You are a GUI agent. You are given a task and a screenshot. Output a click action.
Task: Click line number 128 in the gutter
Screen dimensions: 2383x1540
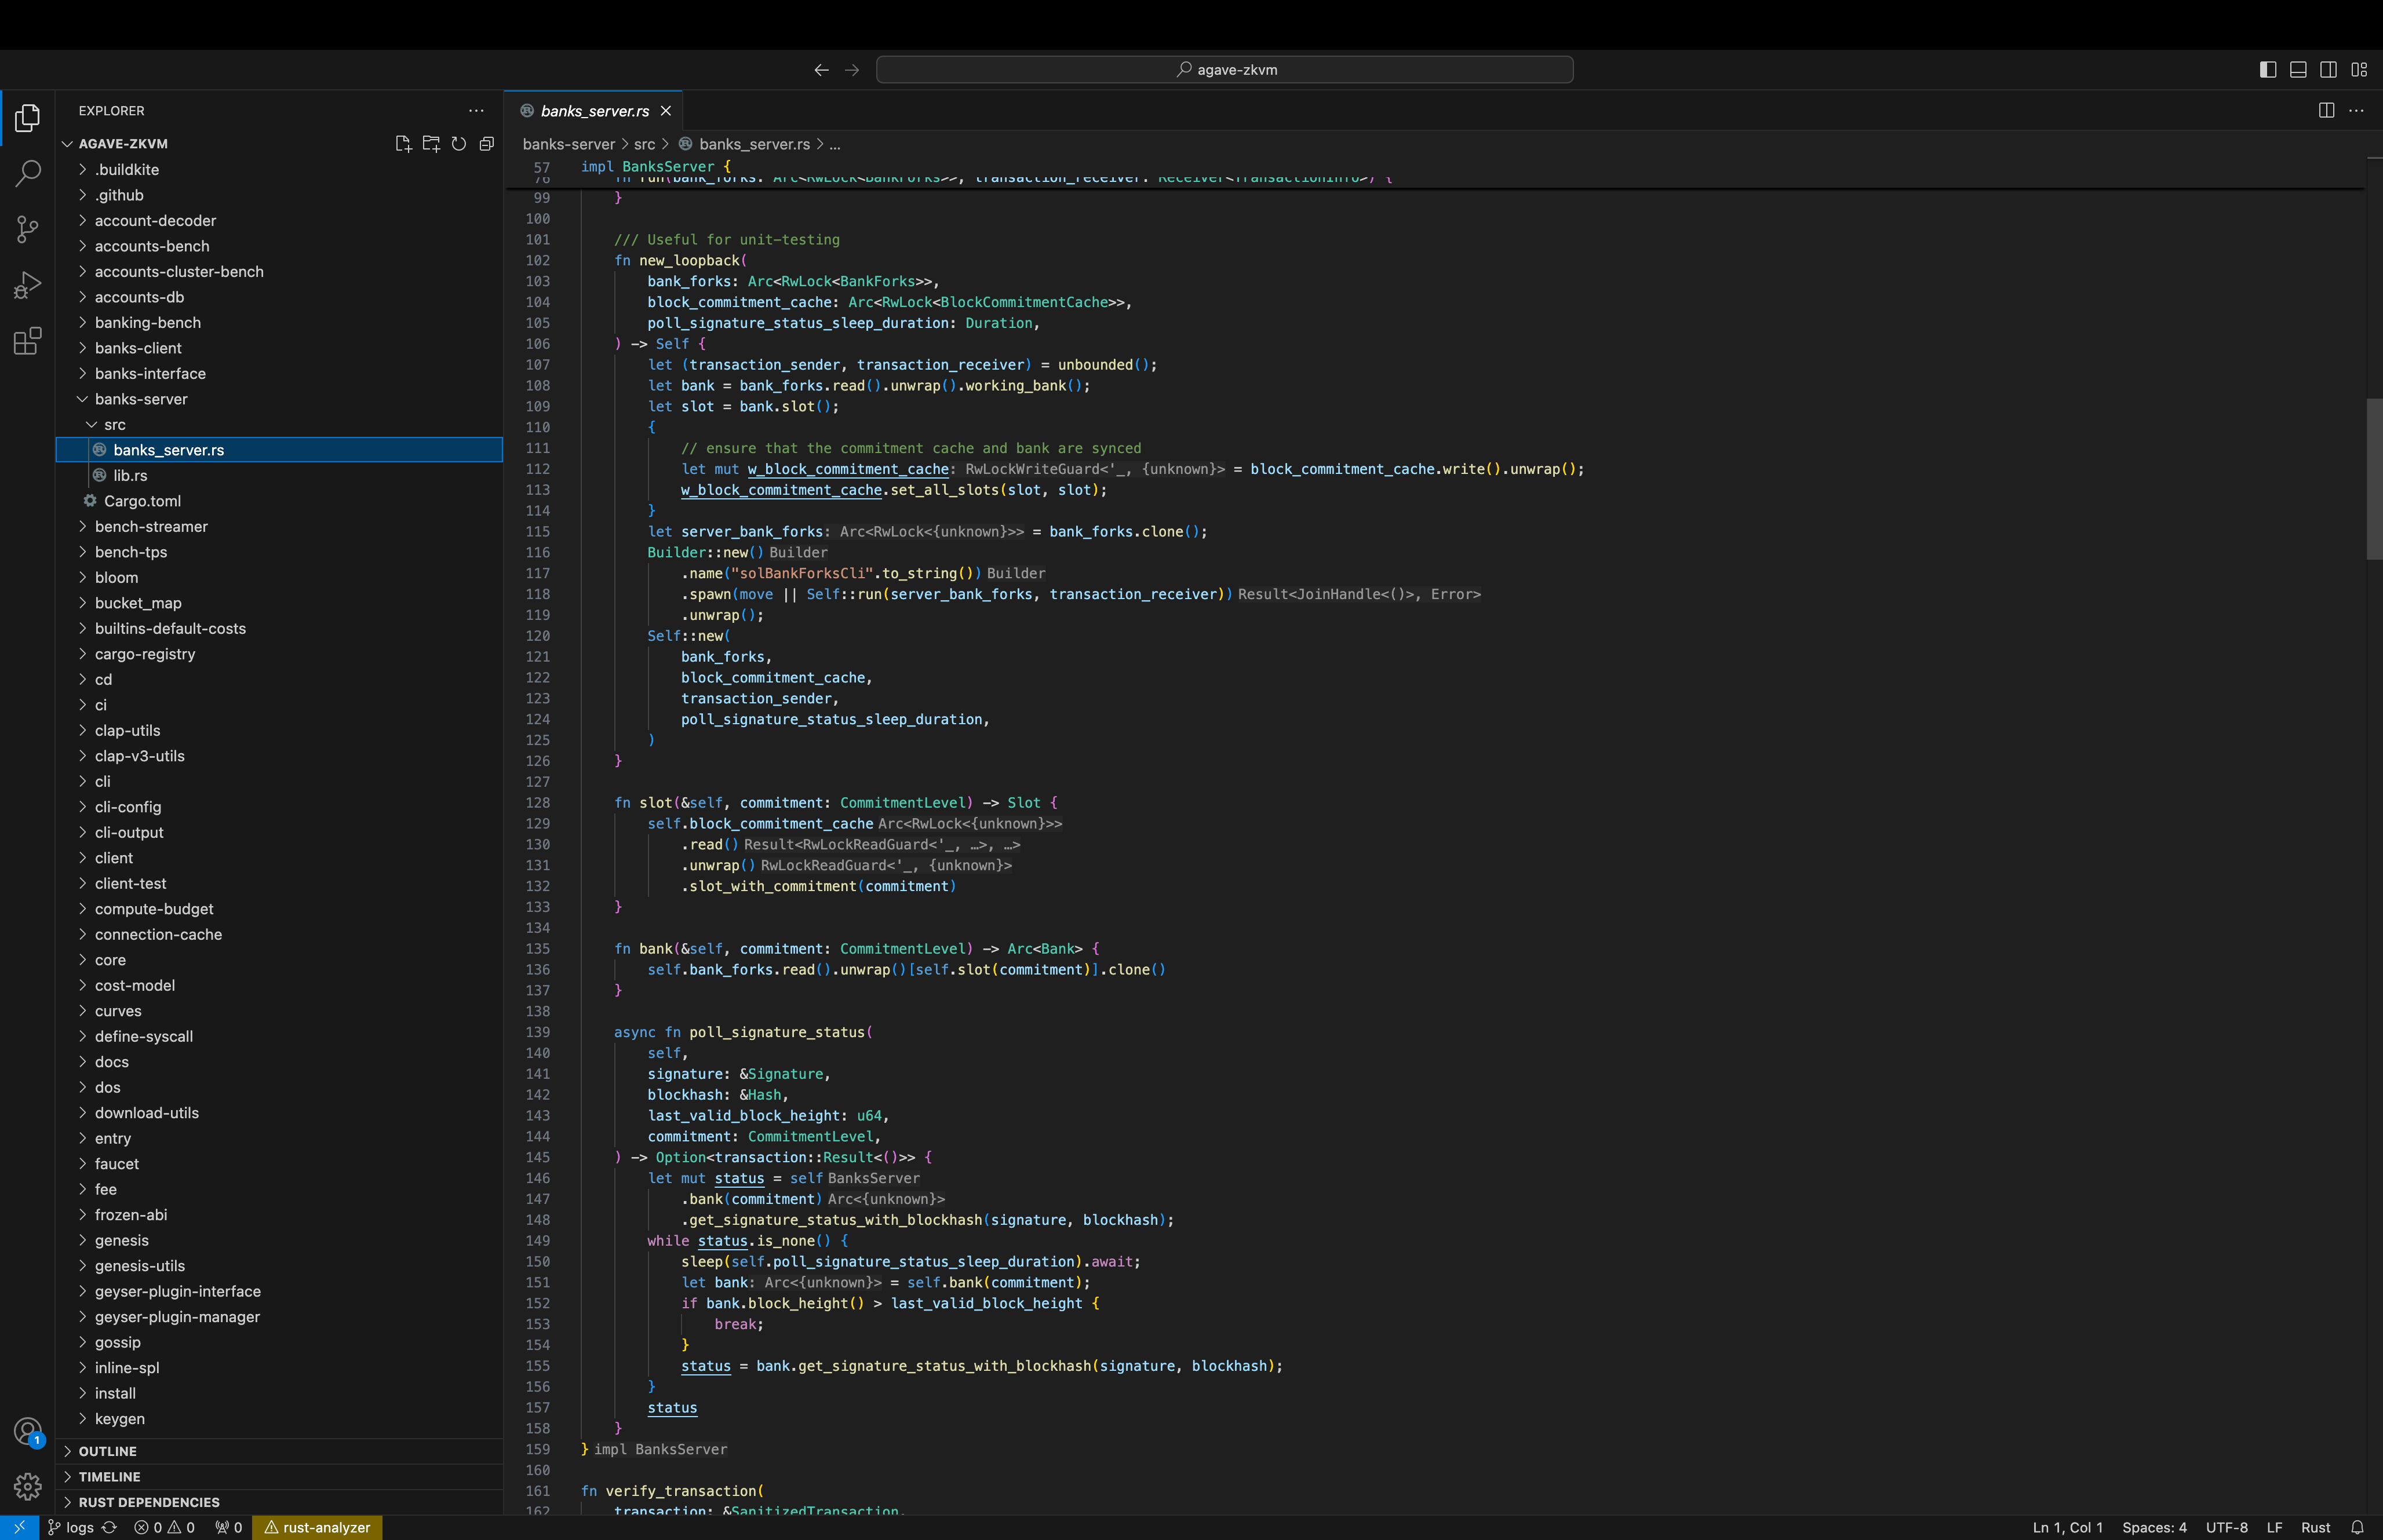coord(538,803)
